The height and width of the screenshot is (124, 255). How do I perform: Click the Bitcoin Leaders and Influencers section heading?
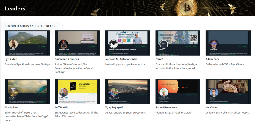point(30,26)
